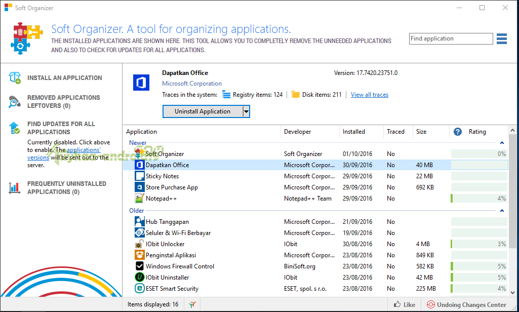Image resolution: width=519 pixels, height=312 pixels.
Task: Click the Like thumbs-up icon
Action: [x=397, y=304]
